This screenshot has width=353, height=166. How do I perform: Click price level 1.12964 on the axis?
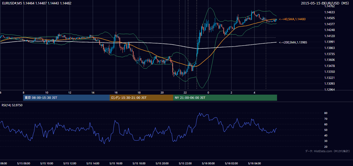pos(330,90)
